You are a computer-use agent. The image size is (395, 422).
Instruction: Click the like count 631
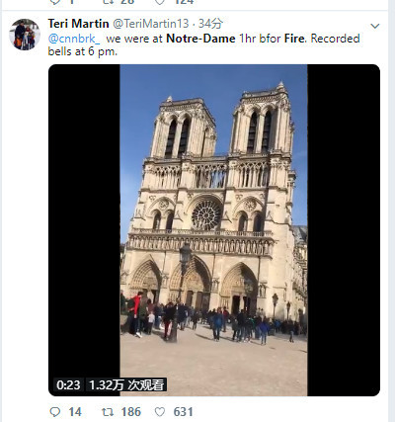[x=183, y=412]
